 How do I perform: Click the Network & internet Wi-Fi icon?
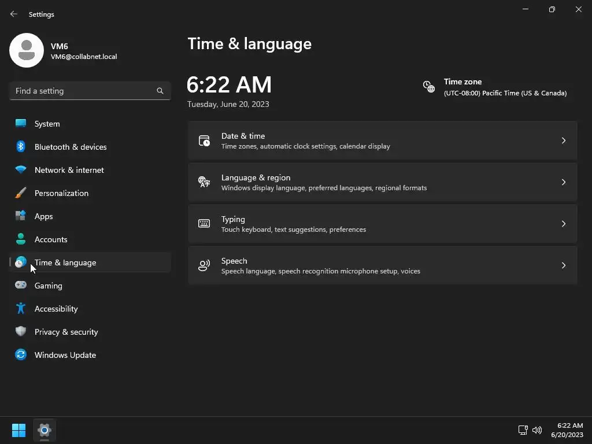click(x=21, y=170)
